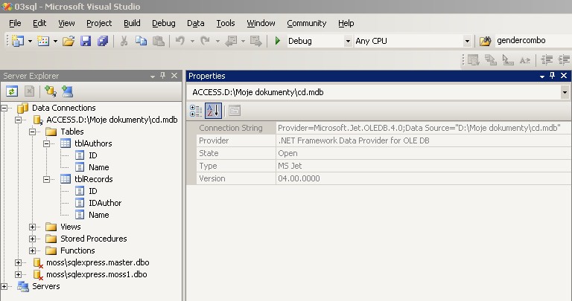Open the Build menu
Image resolution: width=572 pixels, height=301 pixels.
click(x=132, y=23)
